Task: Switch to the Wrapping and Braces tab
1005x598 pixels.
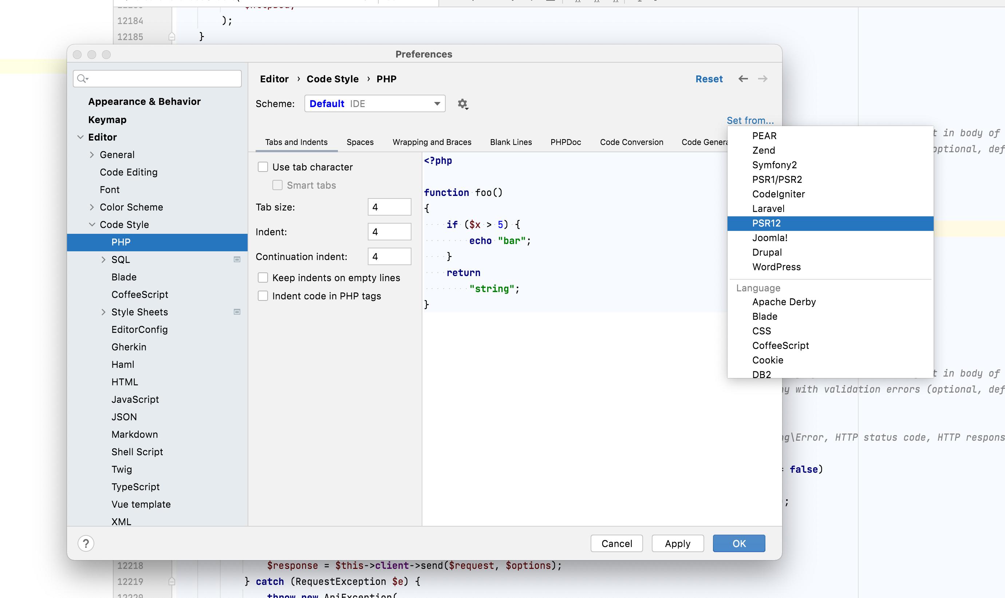Action: tap(432, 142)
